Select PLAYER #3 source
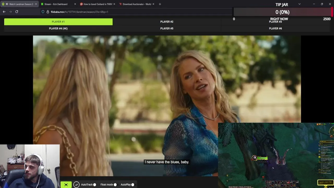Screen dimensions: 334x188 point(275,22)
